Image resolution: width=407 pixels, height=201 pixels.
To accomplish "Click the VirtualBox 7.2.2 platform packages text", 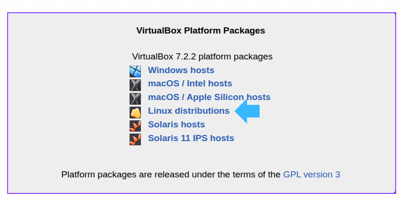I will [x=202, y=57].
